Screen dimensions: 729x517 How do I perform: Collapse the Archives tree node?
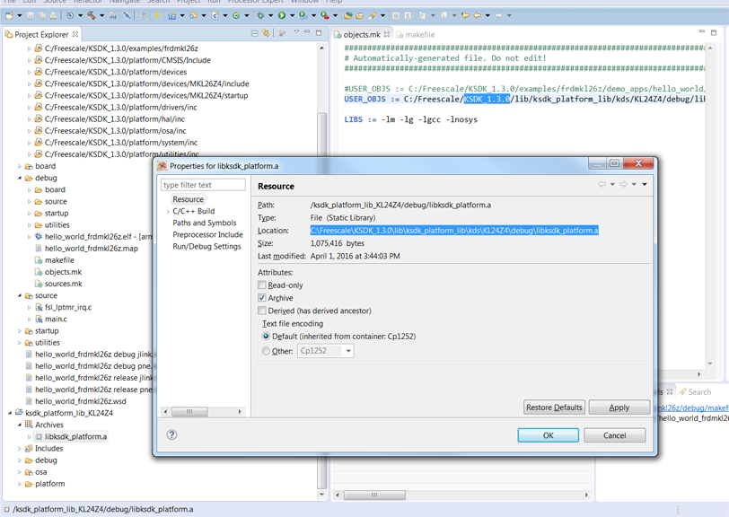pos(20,425)
